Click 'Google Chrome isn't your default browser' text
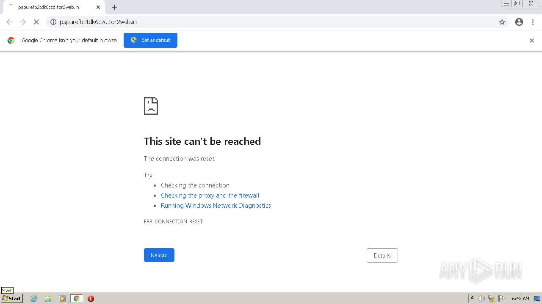The width and height of the screenshot is (542, 304). click(x=70, y=41)
